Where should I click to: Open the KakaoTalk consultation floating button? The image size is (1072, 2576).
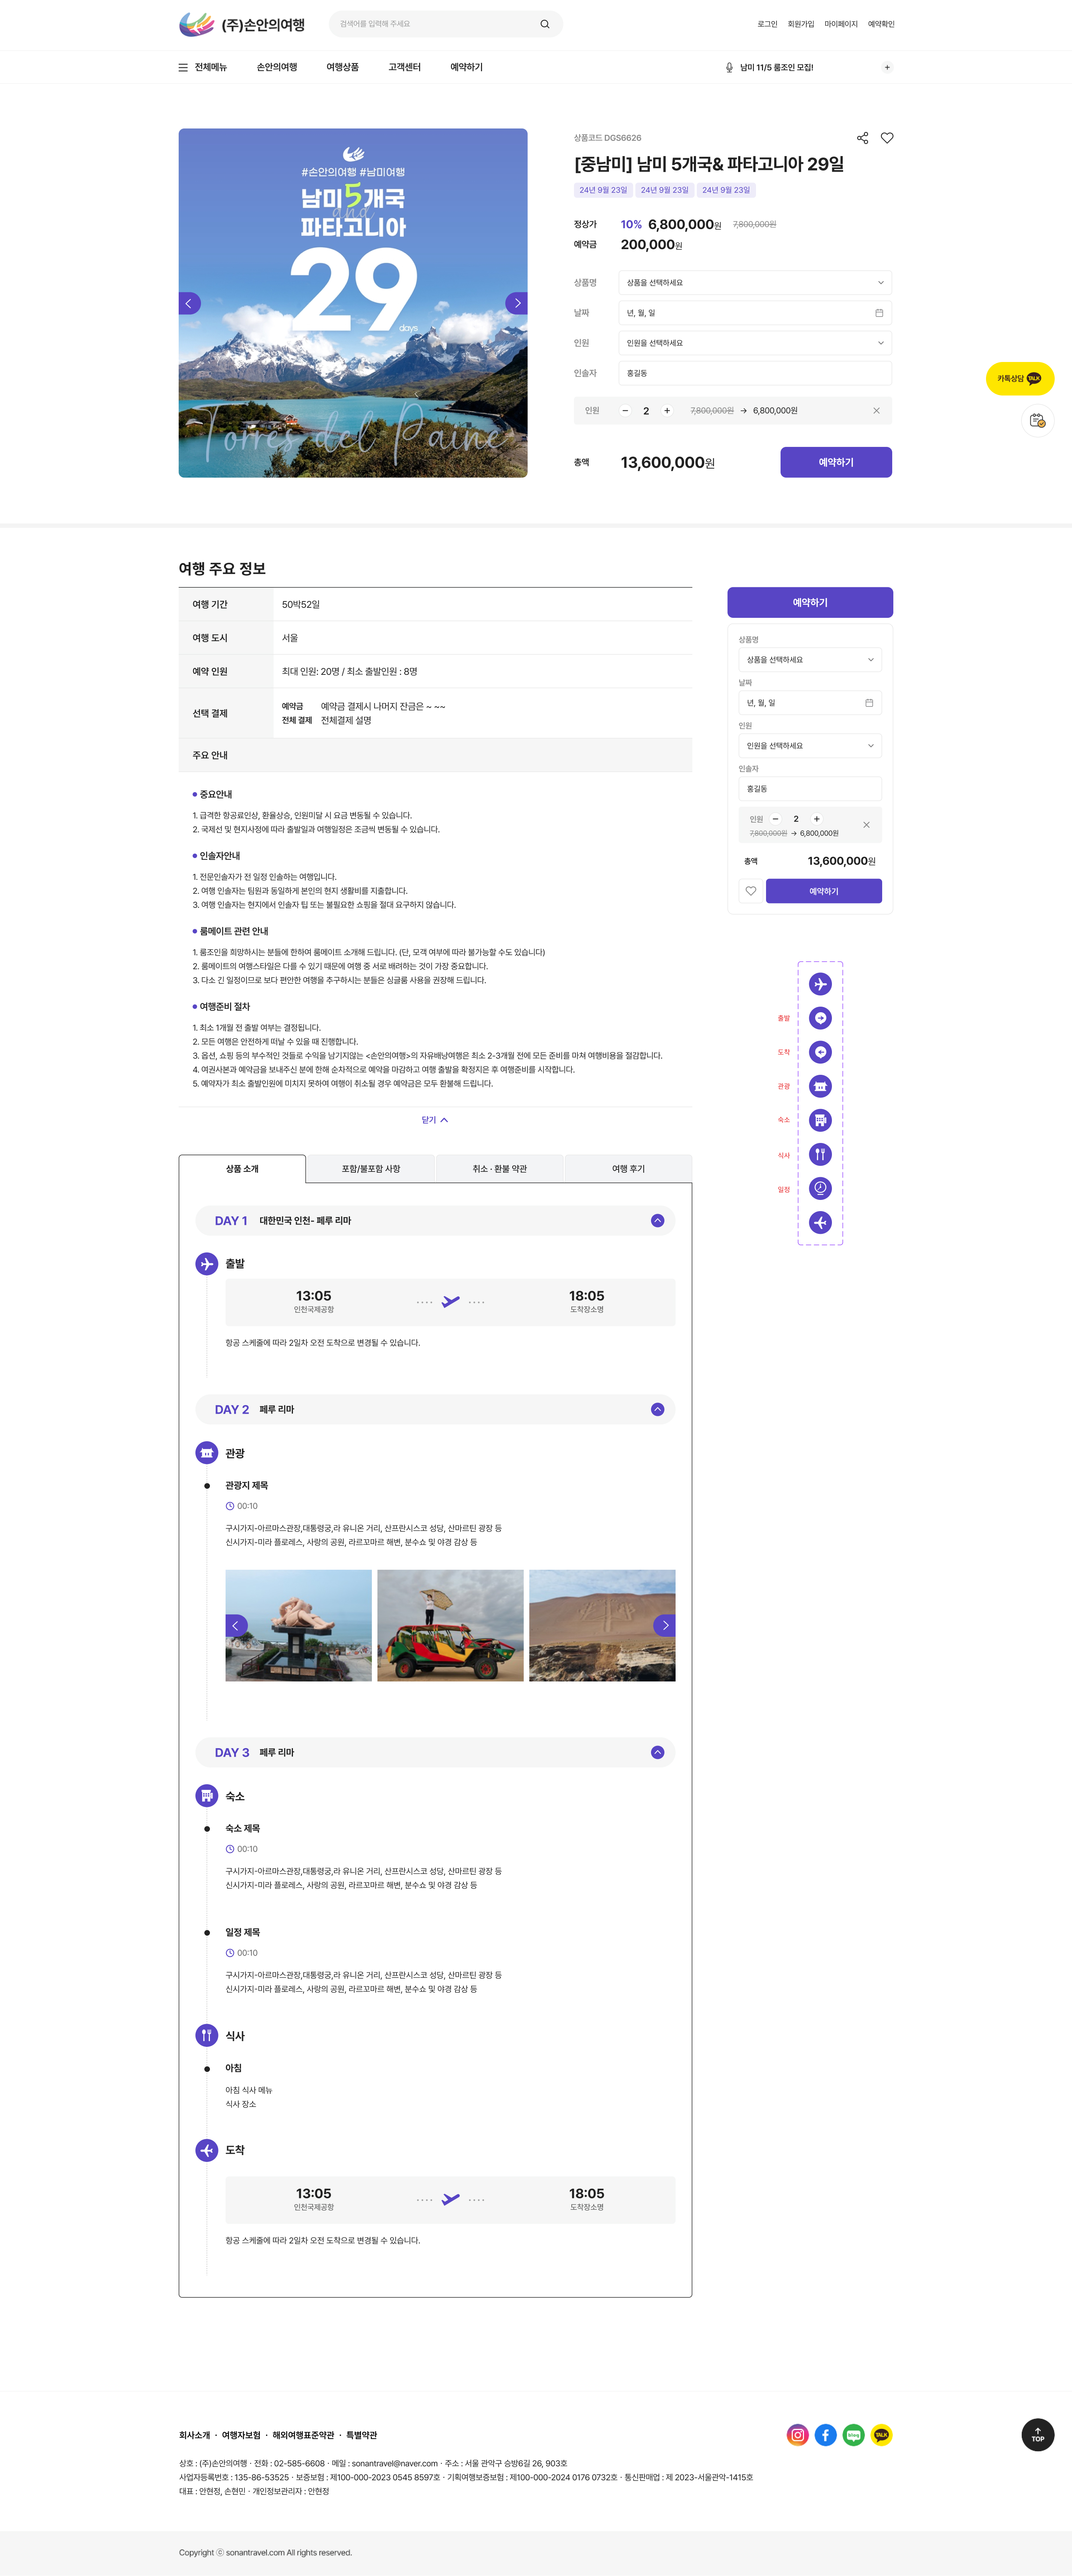pyautogui.click(x=1019, y=379)
